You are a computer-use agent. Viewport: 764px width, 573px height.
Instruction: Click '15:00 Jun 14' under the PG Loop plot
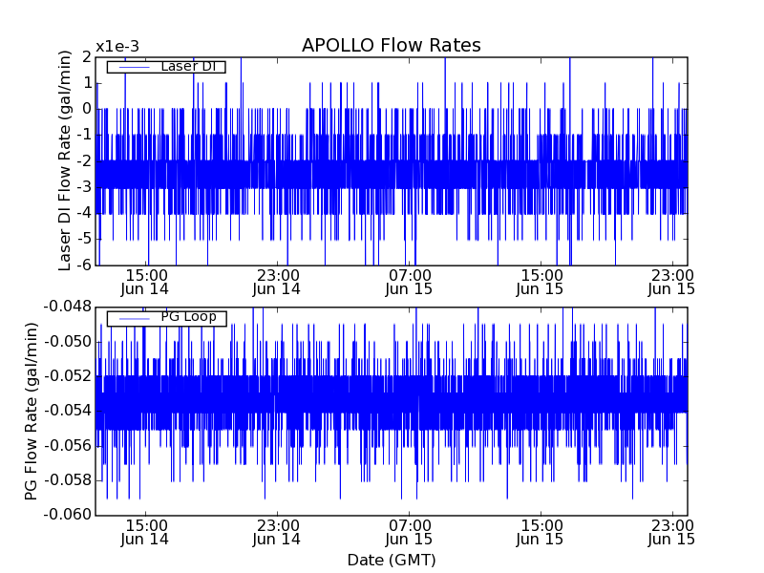[145, 533]
